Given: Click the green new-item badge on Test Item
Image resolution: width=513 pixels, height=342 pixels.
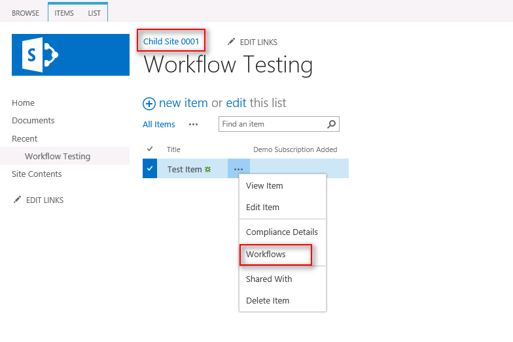Looking at the screenshot, I should coord(208,169).
